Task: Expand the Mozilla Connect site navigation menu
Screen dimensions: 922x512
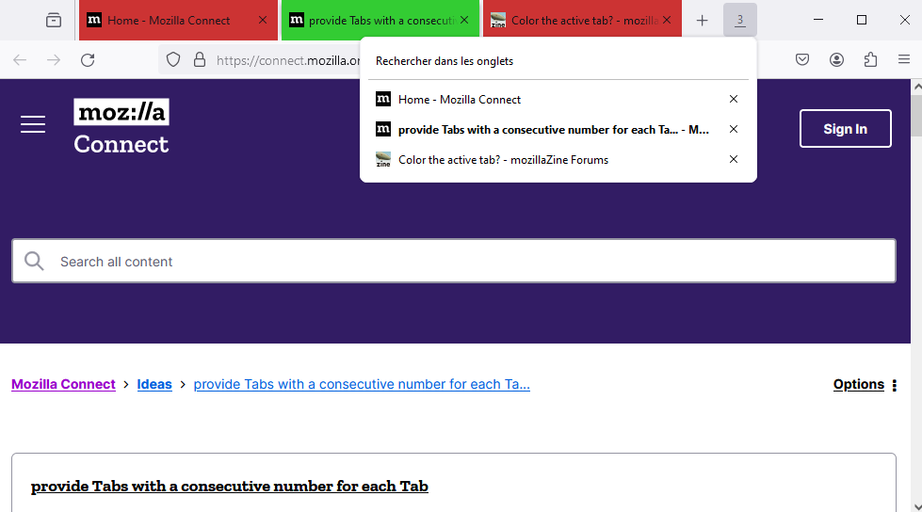Action: point(33,124)
